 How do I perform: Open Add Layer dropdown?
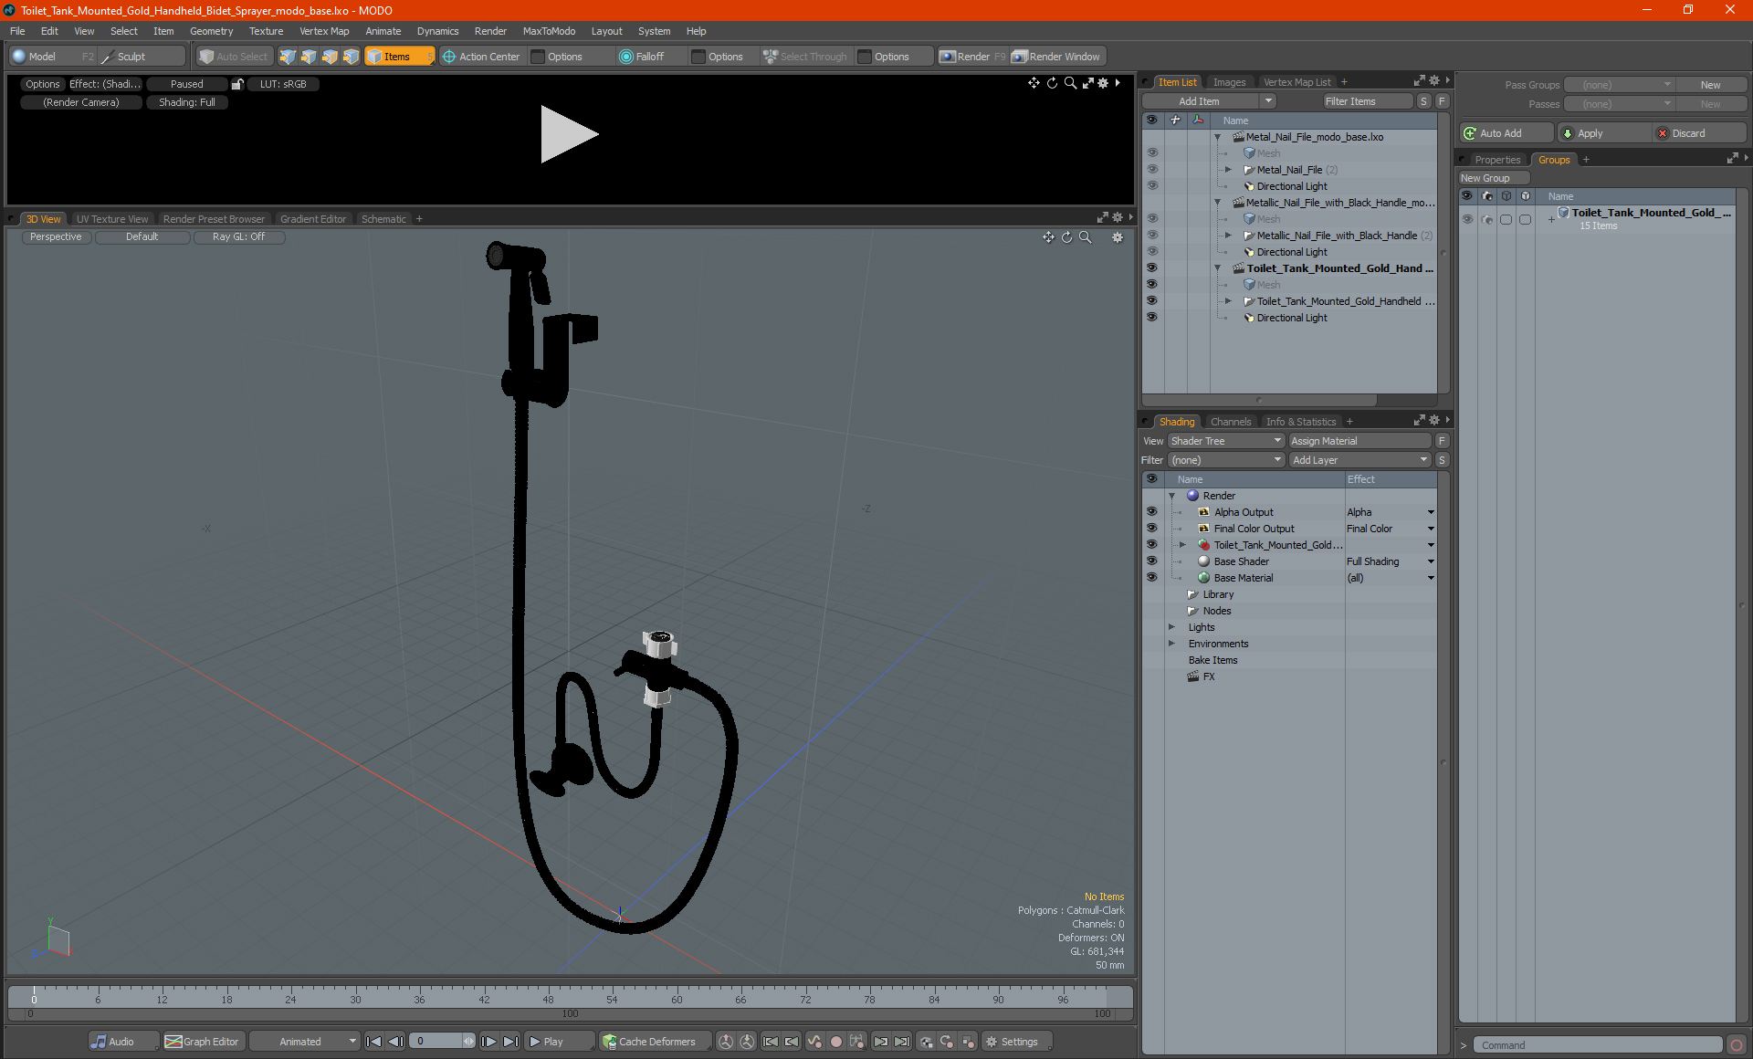click(x=1359, y=460)
